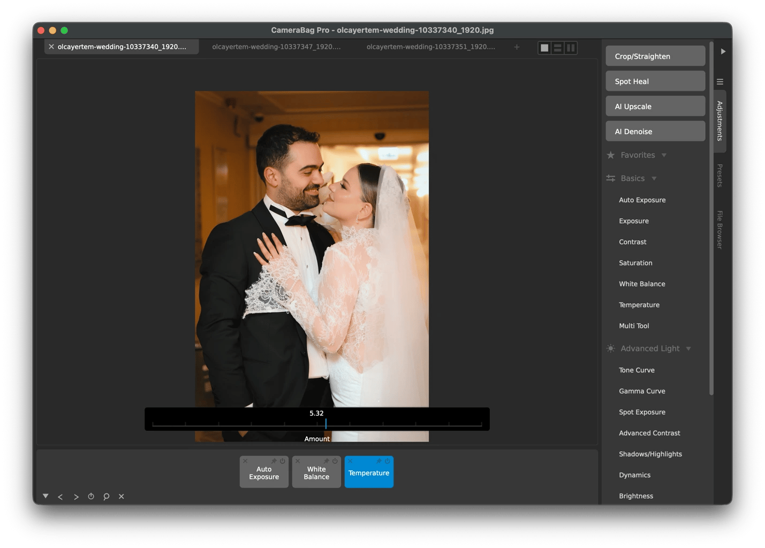Switch to olcayertem-wedding-10337351 tab
This screenshot has height=548, width=765.
(431, 47)
